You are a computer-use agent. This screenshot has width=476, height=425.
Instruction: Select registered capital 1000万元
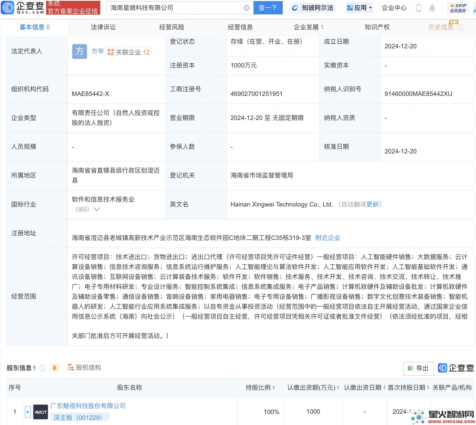click(x=243, y=65)
